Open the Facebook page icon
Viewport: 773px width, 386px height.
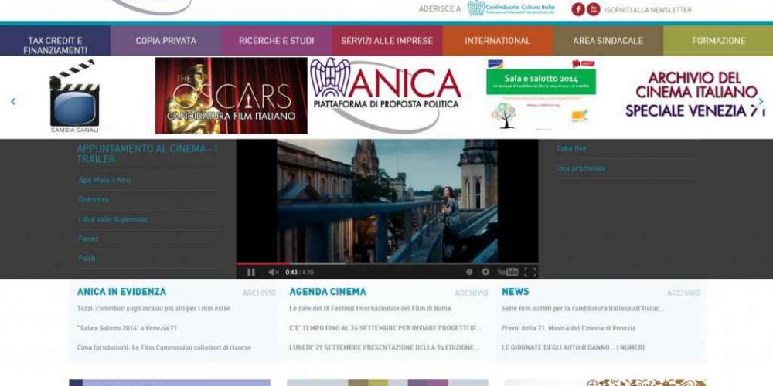pyautogui.click(x=577, y=9)
